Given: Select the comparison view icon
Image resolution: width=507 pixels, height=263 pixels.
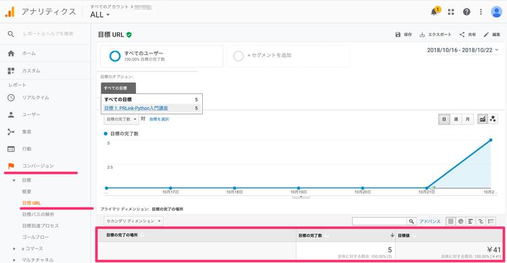Looking at the screenshot, I should [x=481, y=221].
